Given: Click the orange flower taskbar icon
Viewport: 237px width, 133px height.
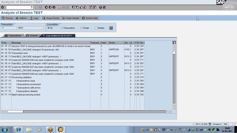Looking at the screenshot, I should click(x=50, y=130).
